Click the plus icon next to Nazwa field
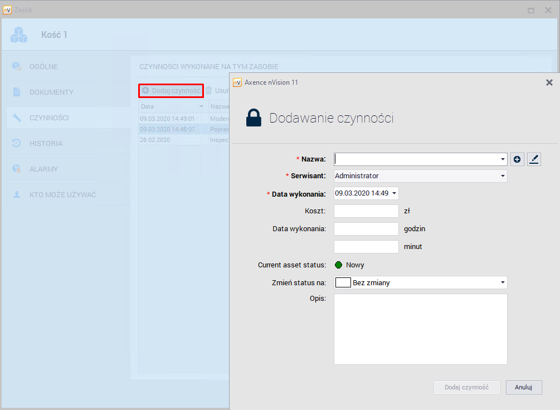The height and width of the screenshot is (410, 560). (x=517, y=159)
